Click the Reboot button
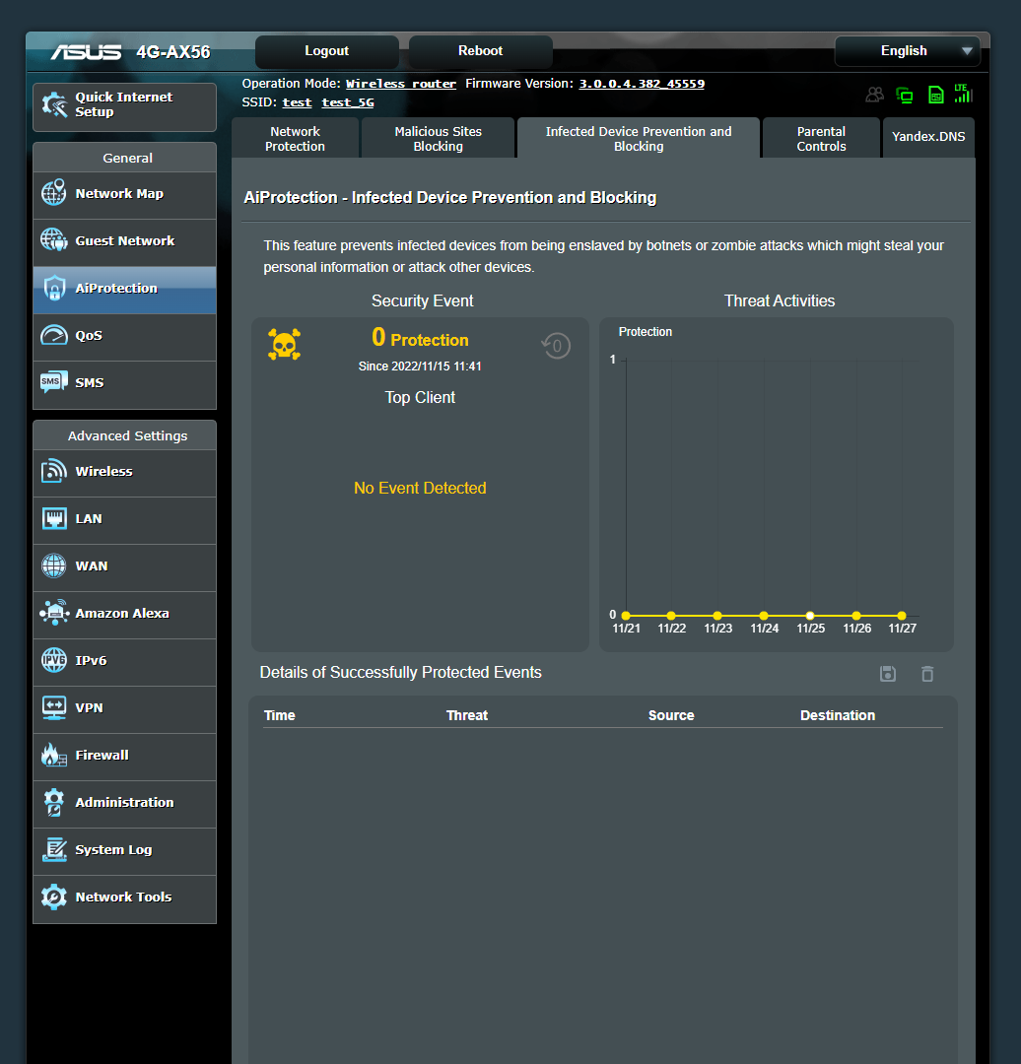1021x1064 pixels. (481, 51)
